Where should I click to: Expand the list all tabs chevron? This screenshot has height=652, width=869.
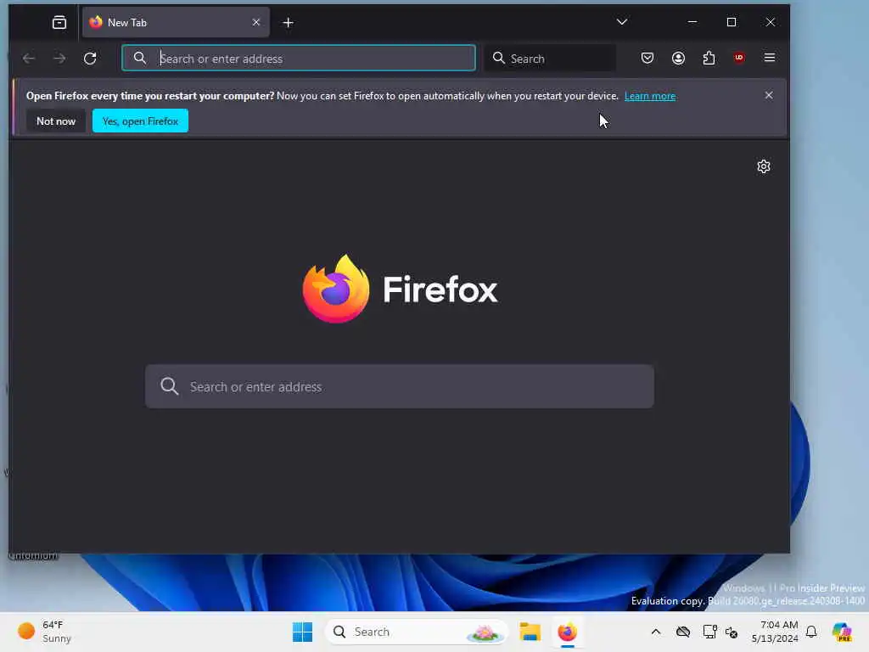(622, 22)
